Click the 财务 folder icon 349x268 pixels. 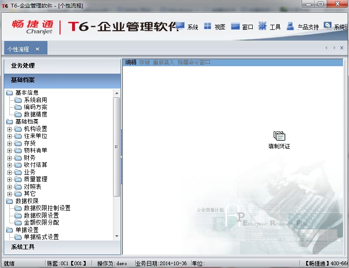[18, 158]
